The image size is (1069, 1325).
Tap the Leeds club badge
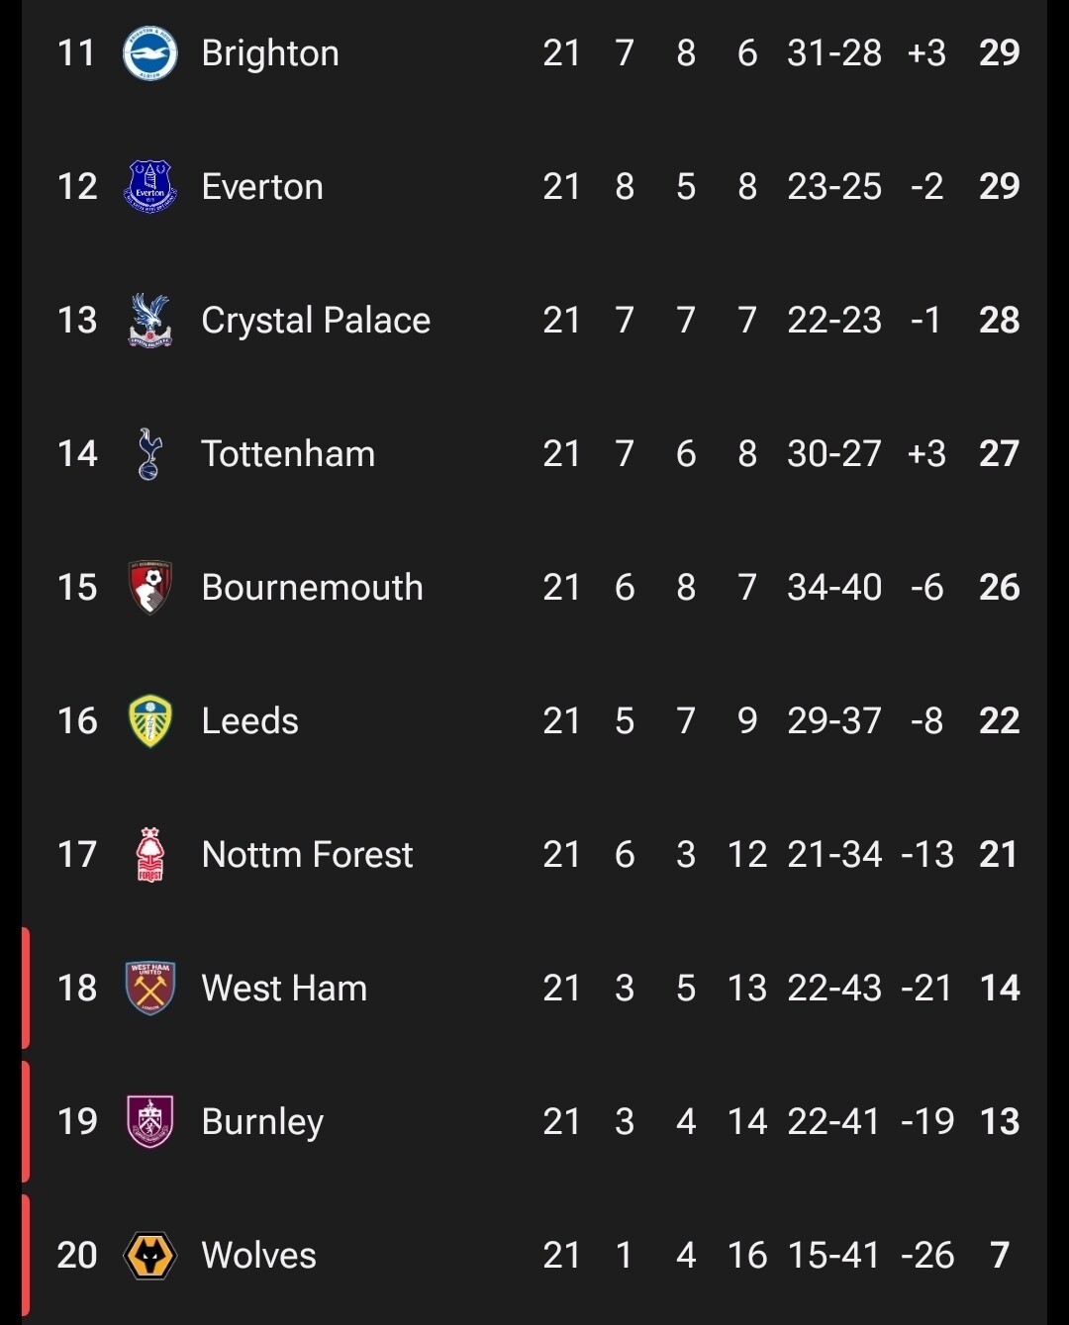pyautogui.click(x=149, y=720)
